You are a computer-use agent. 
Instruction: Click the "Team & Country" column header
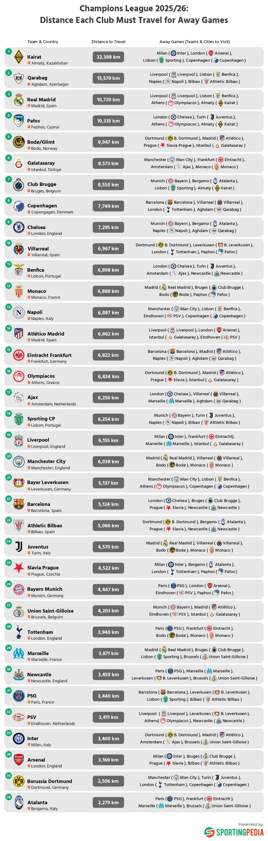coord(43,42)
